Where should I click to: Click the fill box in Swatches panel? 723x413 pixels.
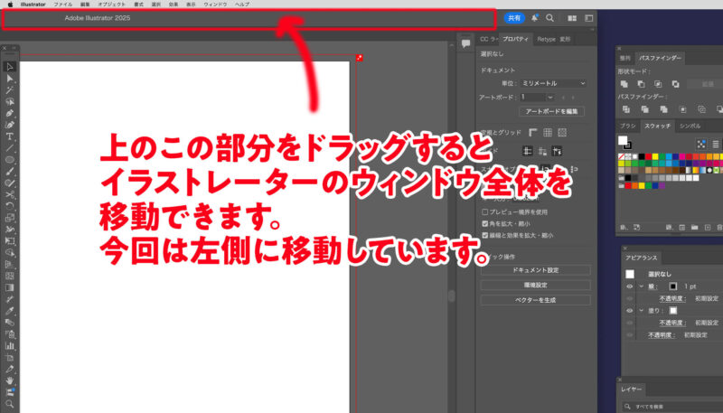[x=623, y=140]
